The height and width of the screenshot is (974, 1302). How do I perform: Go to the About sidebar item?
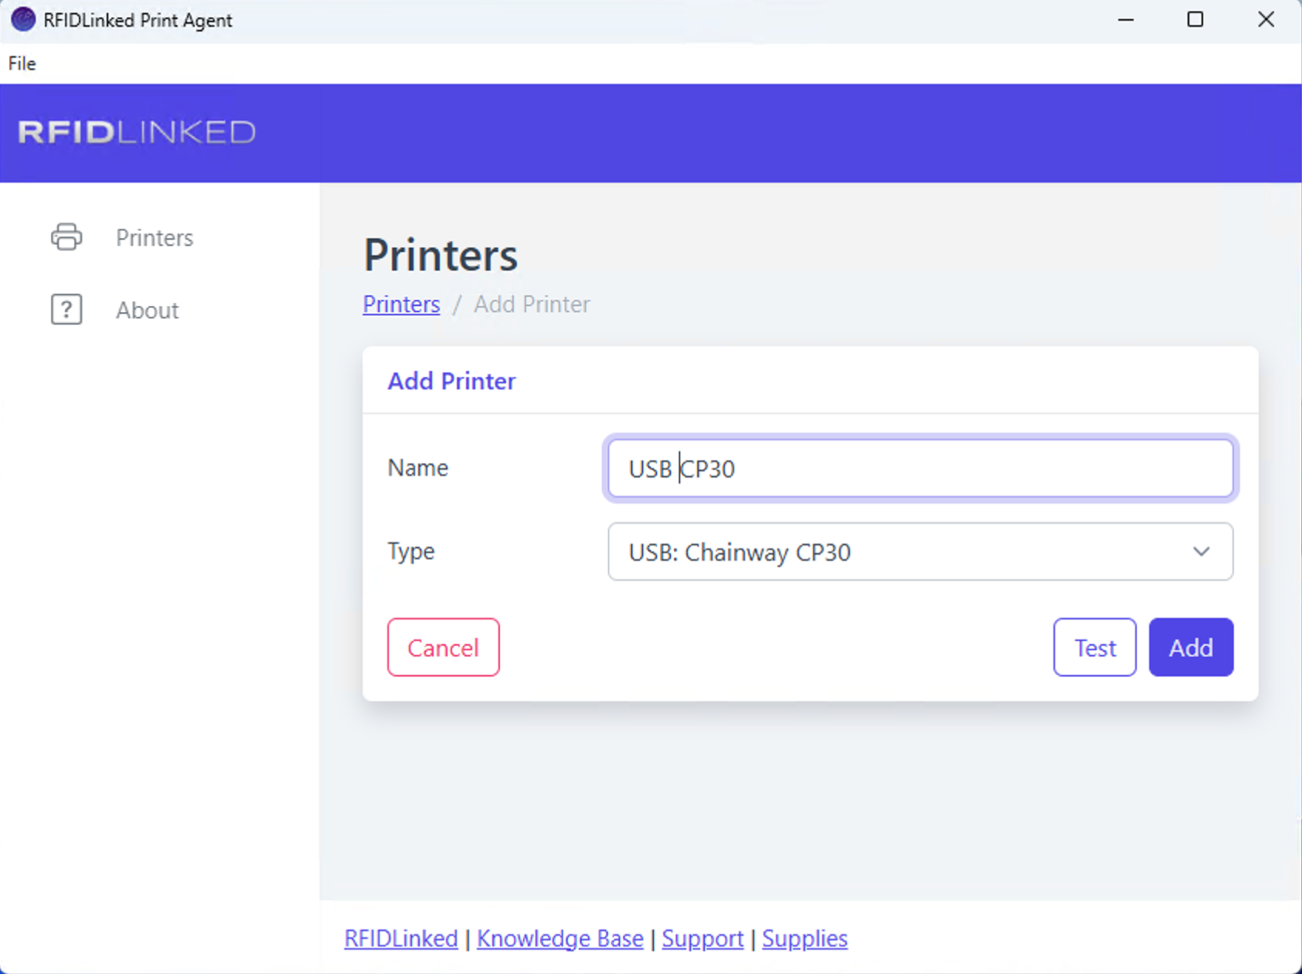147,311
